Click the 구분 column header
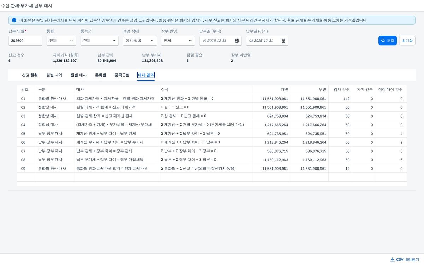This screenshot has width=424, height=265. 55,89
